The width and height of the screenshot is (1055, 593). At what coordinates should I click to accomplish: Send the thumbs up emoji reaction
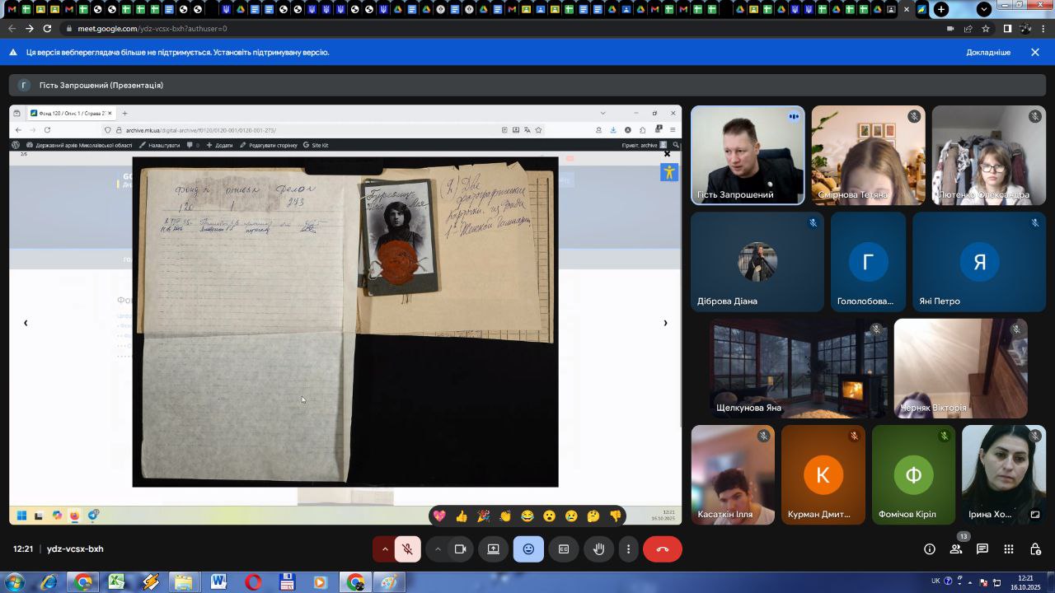point(462,516)
